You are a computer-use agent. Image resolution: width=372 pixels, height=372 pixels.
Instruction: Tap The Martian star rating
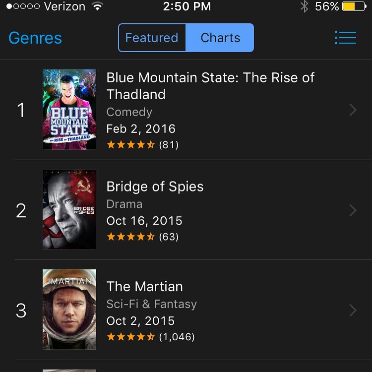(131, 337)
